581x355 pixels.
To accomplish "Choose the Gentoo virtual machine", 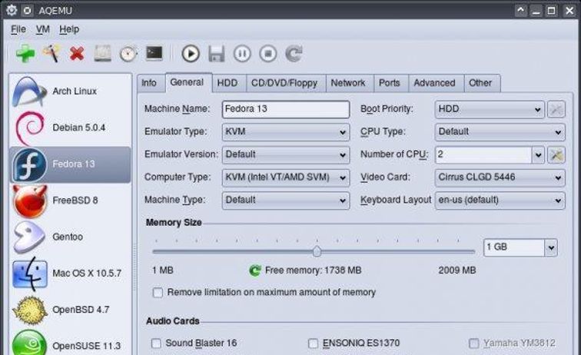I will [71, 237].
